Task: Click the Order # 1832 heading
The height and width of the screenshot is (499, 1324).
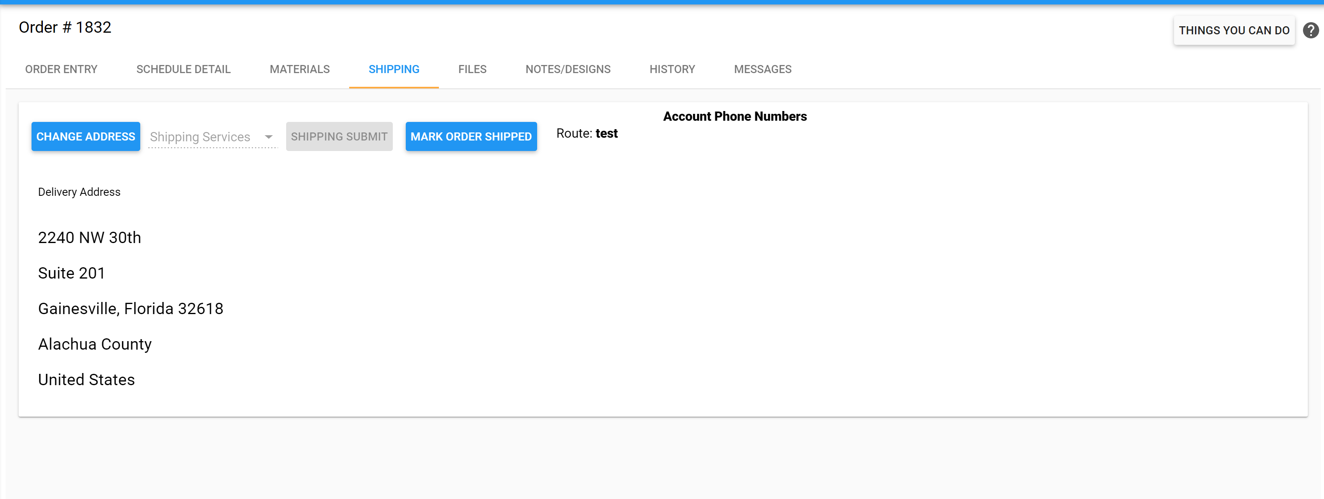Action: tap(65, 27)
